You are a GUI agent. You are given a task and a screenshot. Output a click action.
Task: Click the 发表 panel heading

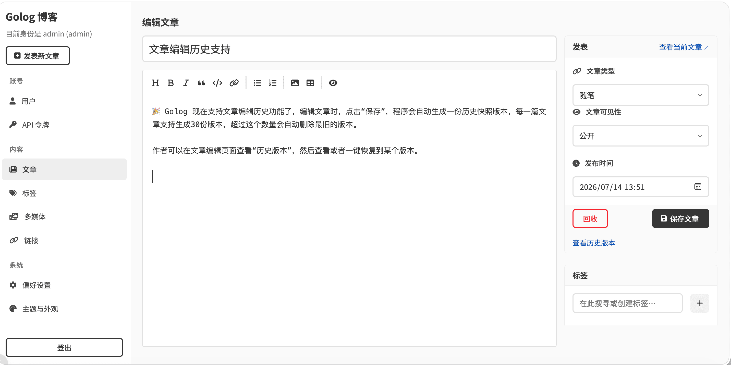(580, 47)
